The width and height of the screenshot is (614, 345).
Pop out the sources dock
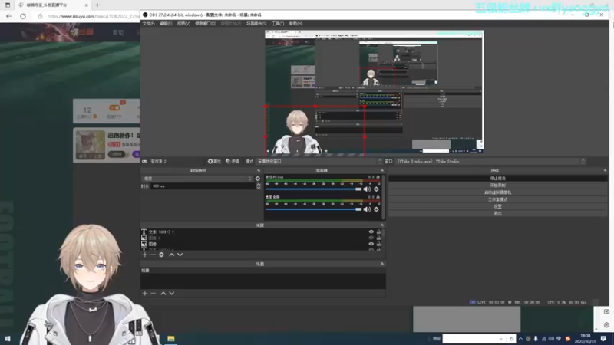(x=382, y=225)
